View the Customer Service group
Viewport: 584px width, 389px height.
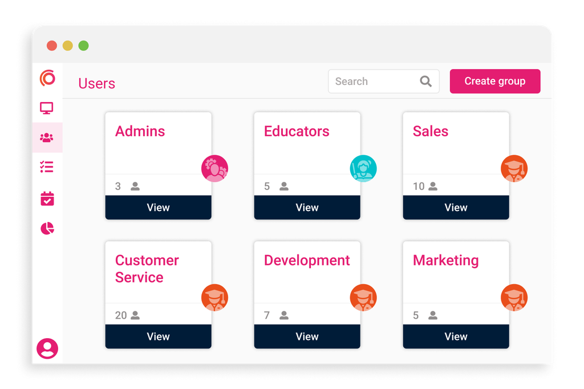tap(158, 337)
